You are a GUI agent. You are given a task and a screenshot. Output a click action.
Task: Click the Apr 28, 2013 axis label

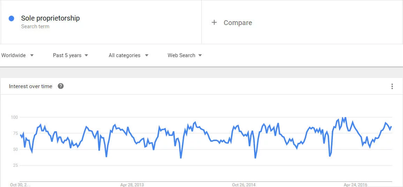132,185
